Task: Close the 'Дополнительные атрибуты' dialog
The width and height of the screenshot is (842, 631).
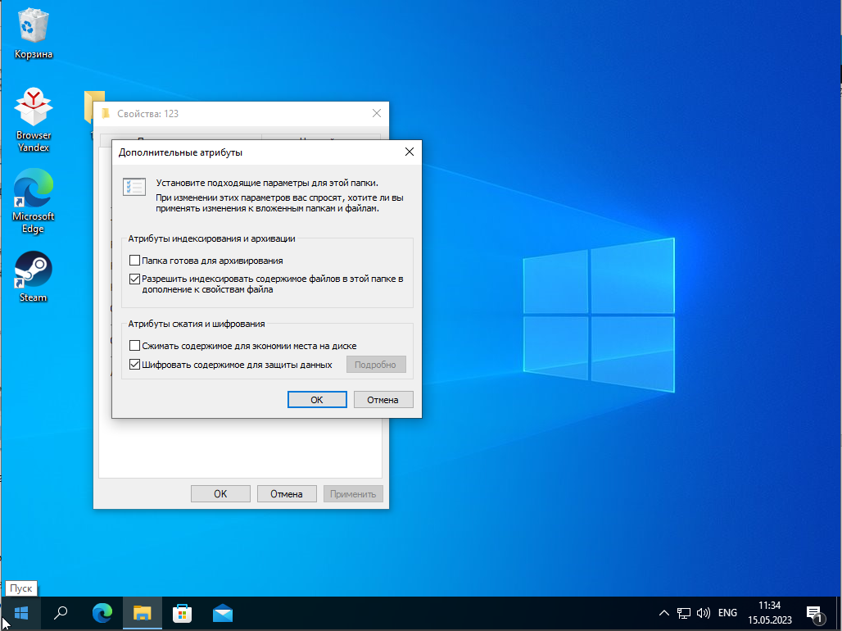Action: [x=410, y=152]
